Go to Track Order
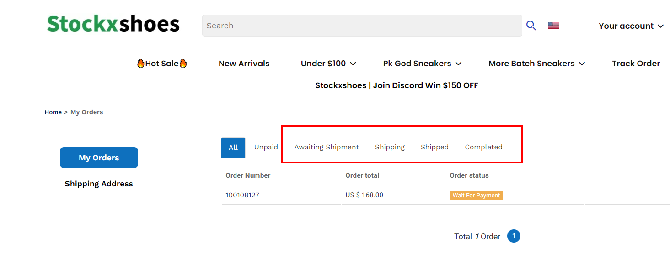This screenshot has height=265, width=670. [x=636, y=64]
